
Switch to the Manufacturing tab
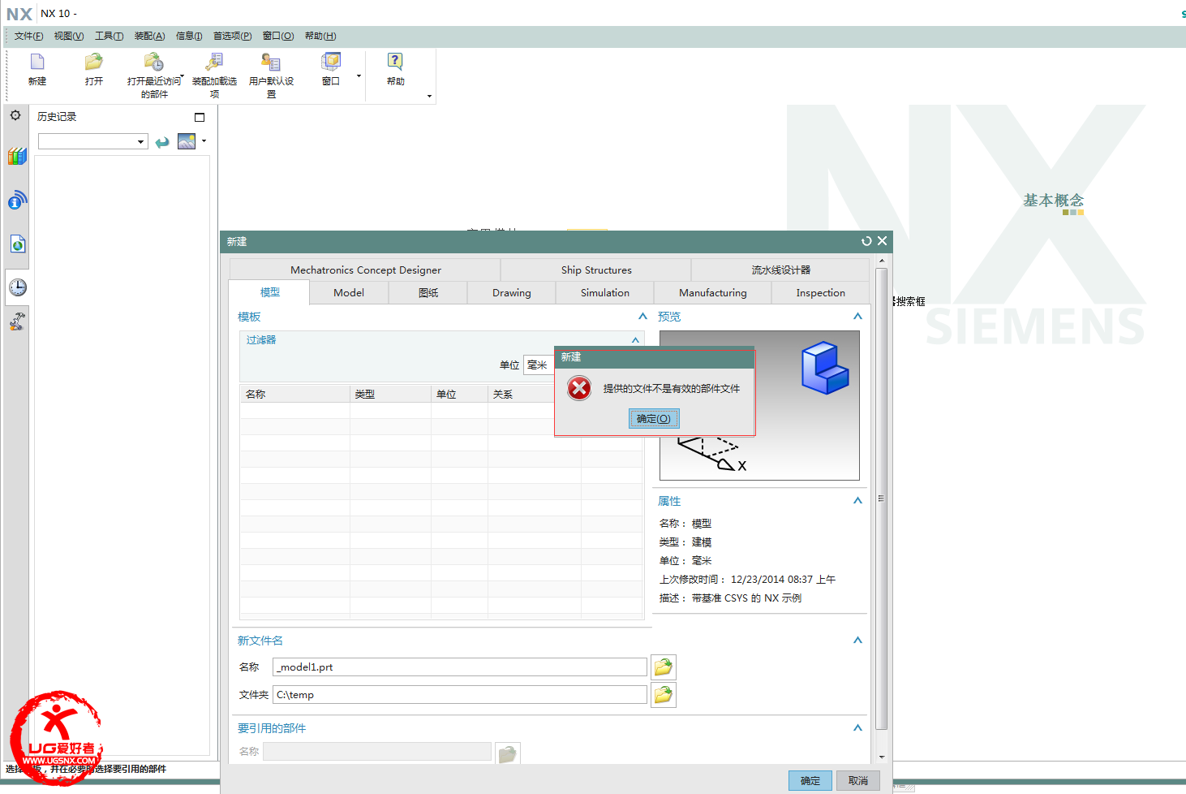pos(712,292)
